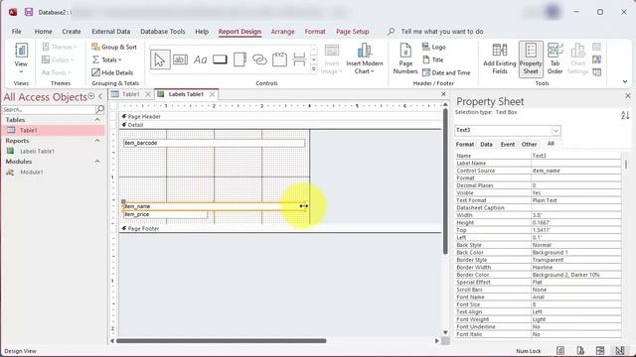Image resolution: width=636 pixels, height=357 pixels.
Task: Open Group & Sort pane
Action: pos(114,47)
